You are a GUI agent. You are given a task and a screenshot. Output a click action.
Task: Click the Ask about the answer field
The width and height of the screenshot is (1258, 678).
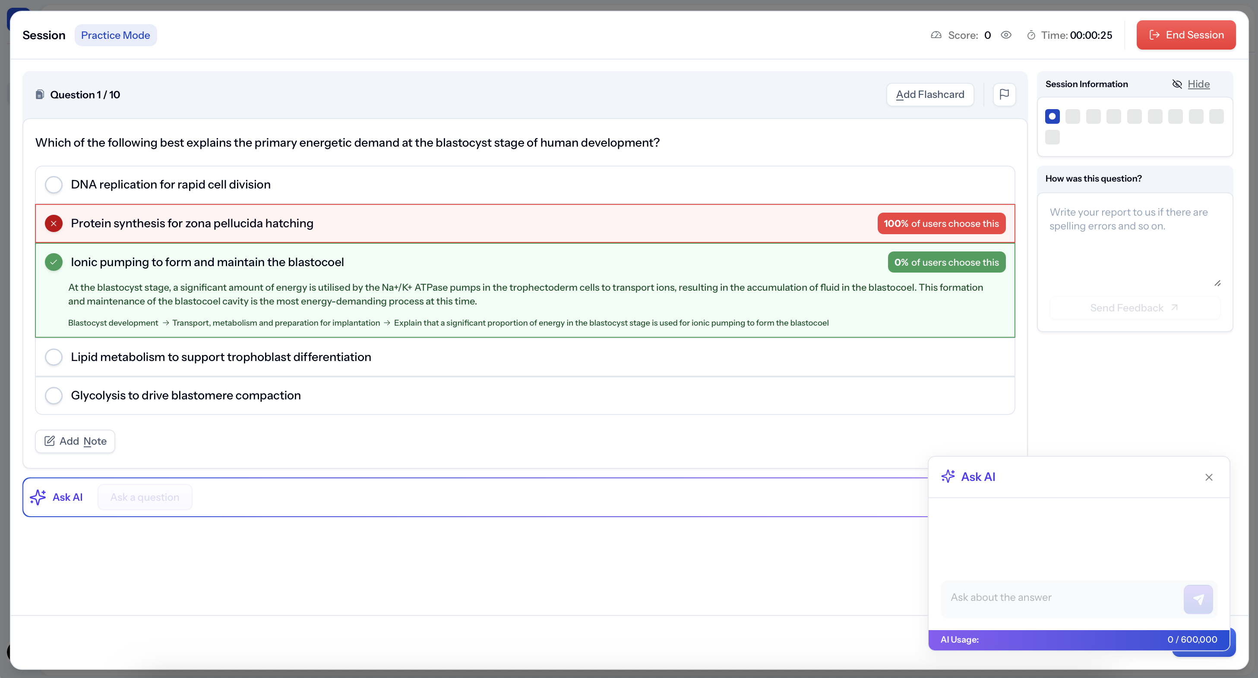tap(1060, 597)
